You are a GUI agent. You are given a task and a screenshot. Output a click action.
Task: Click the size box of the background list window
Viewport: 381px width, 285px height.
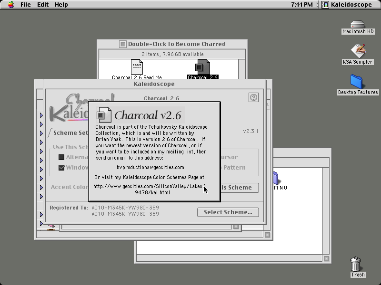(267, 235)
